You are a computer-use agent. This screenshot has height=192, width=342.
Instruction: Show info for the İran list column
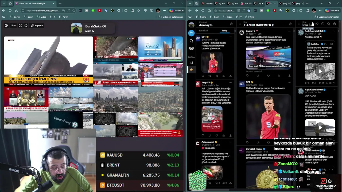(x=323, y=24)
